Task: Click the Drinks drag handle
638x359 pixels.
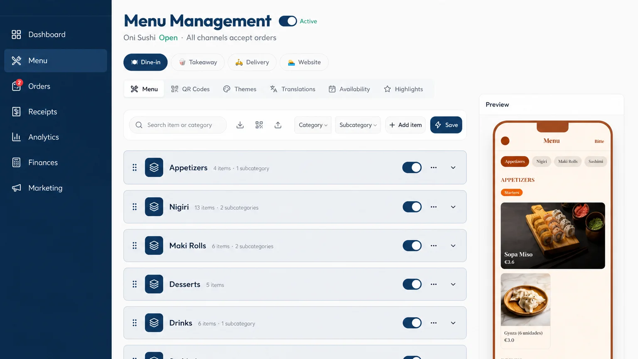Action: [135, 323]
